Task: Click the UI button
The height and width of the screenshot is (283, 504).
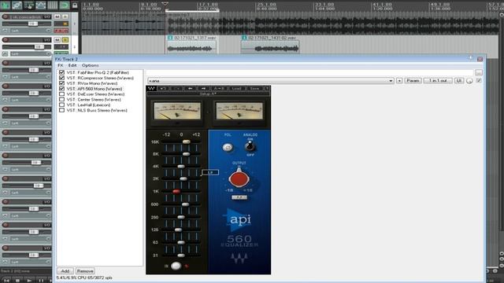Action: pyautogui.click(x=458, y=80)
